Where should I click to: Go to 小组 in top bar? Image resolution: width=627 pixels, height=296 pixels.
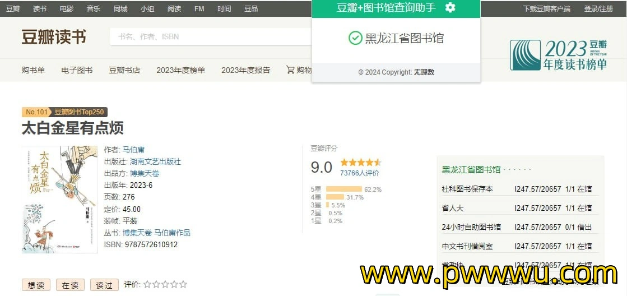[147, 8]
